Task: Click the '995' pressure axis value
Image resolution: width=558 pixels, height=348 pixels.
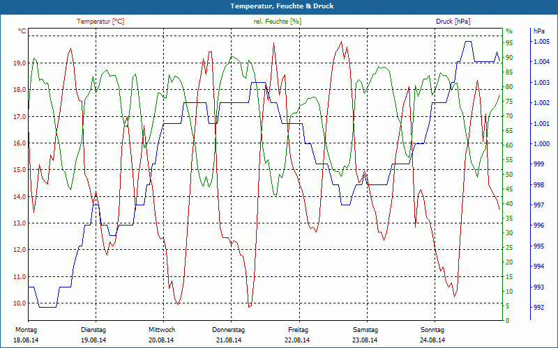Action: point(538,246)
